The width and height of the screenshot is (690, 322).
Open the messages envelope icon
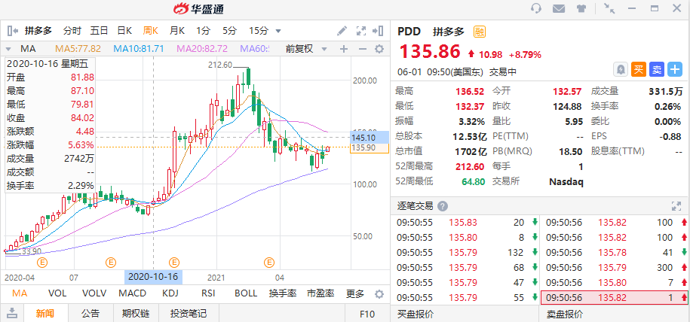click(559, 8)
